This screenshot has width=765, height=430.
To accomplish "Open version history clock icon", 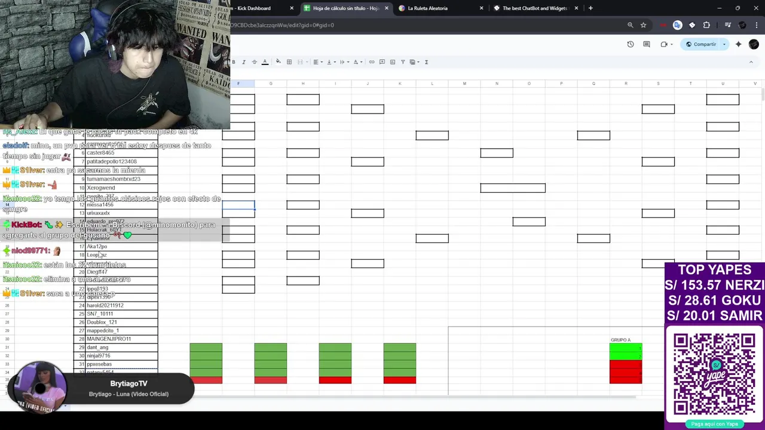I will point(631,44).
